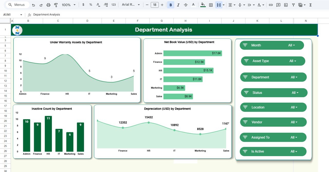Open the Month filter dropdown

[x=291, y=45]
